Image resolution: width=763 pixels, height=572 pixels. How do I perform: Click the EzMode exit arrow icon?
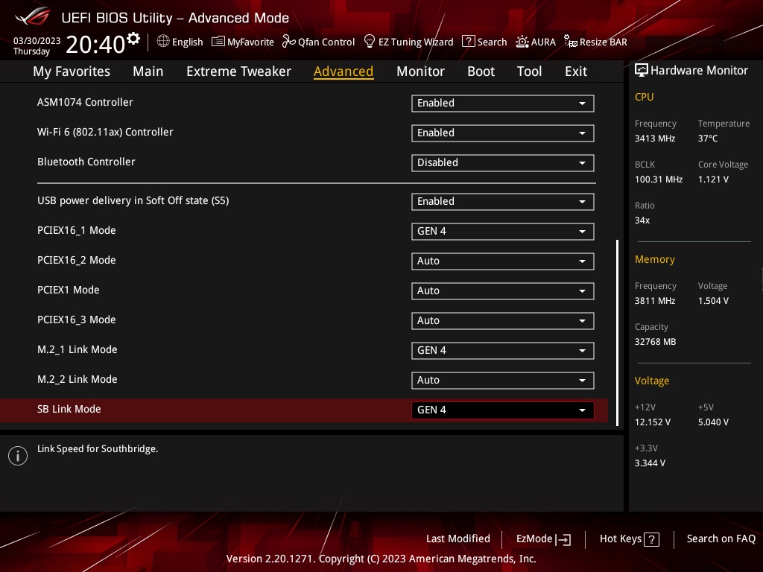click(x=563, y=539)
